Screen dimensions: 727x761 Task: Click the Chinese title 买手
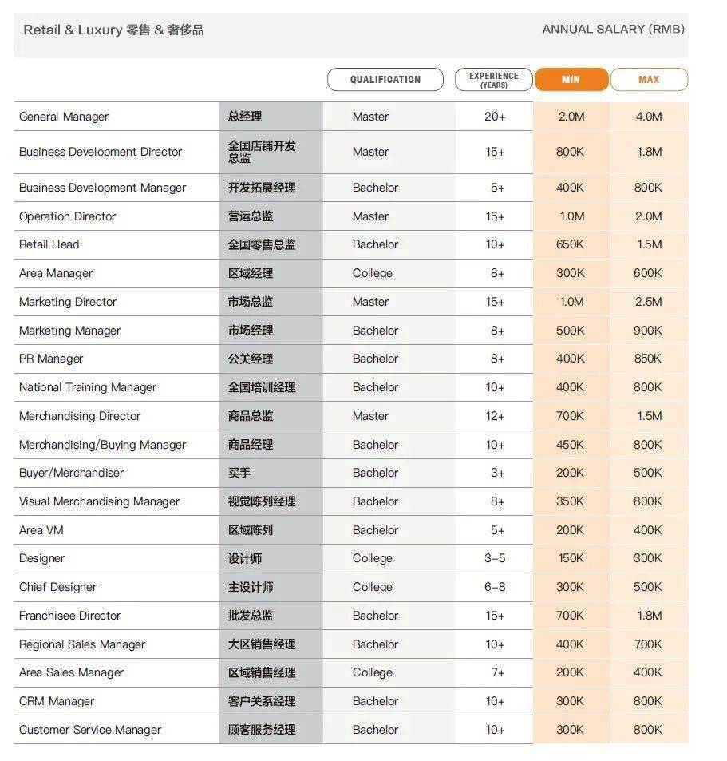click(239, 473)
